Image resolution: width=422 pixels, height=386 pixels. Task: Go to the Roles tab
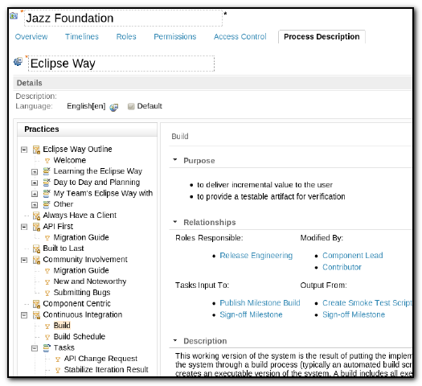(126, 36)
